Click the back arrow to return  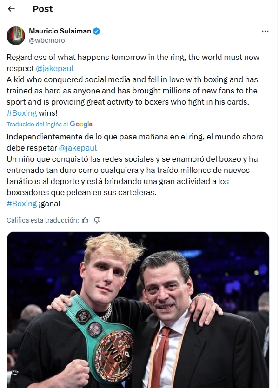[x=11, y=9]
